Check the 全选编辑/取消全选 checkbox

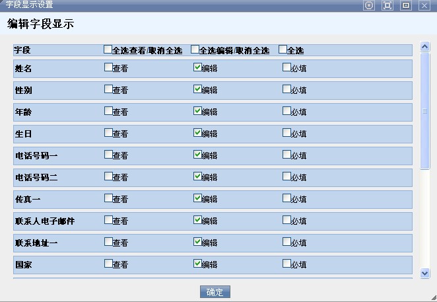point(195,50)
